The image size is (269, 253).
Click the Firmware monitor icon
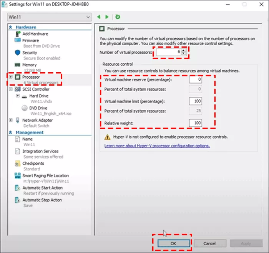(18, 40)
